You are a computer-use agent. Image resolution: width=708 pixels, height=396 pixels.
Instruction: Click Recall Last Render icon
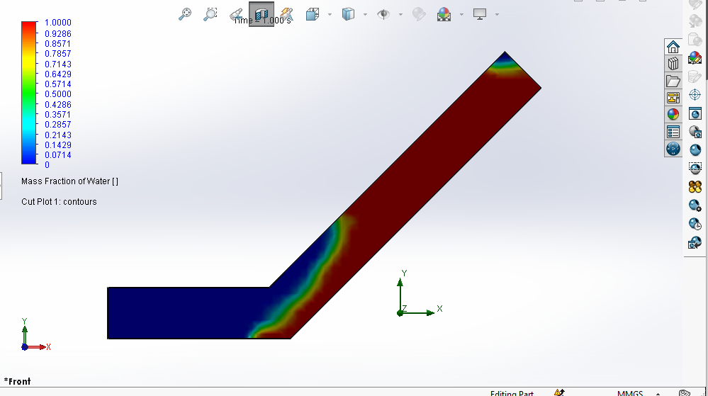(695, 243)
